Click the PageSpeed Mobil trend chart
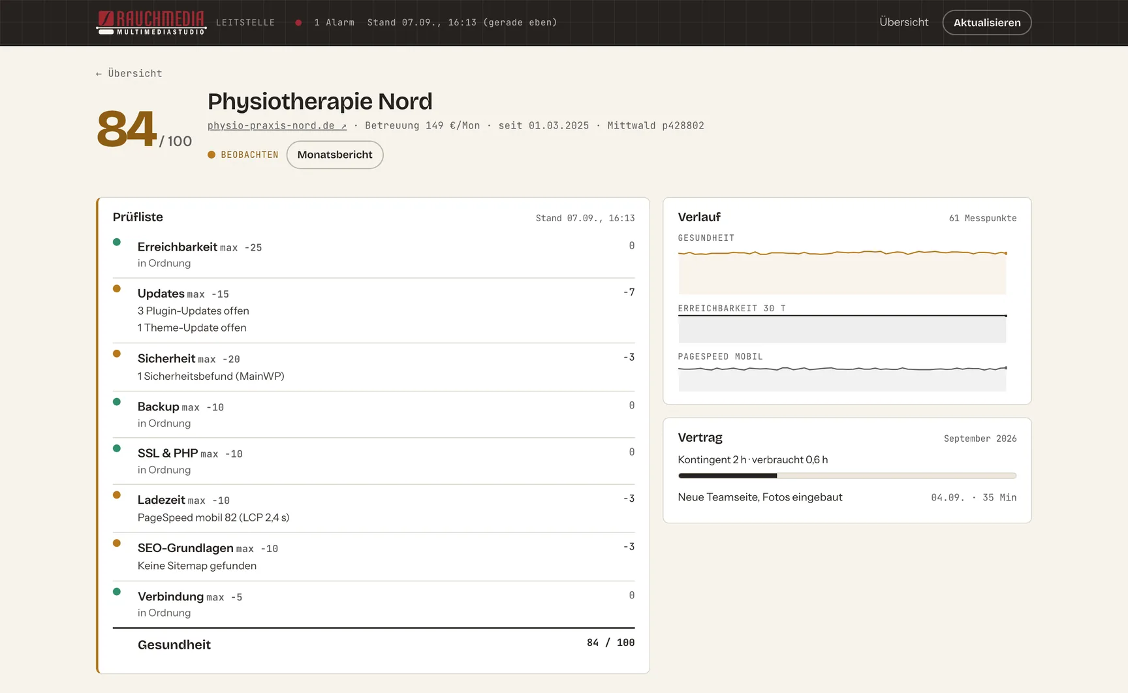Viewport: 1128px width, 693px height. point(842,378)
